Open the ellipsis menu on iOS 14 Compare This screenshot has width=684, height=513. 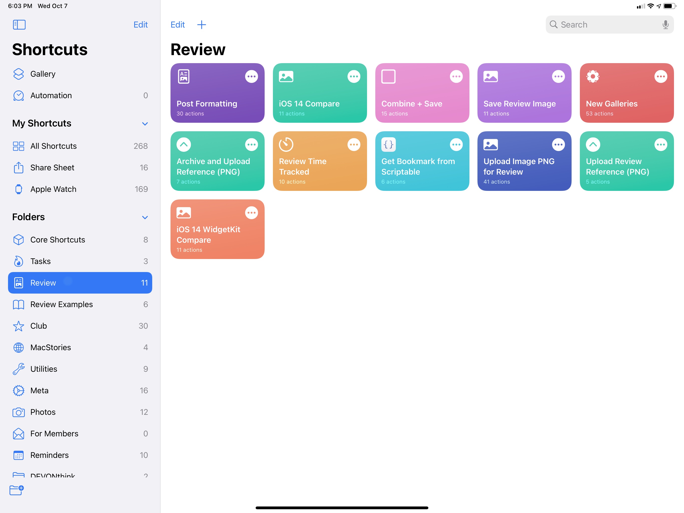[354, 76]
